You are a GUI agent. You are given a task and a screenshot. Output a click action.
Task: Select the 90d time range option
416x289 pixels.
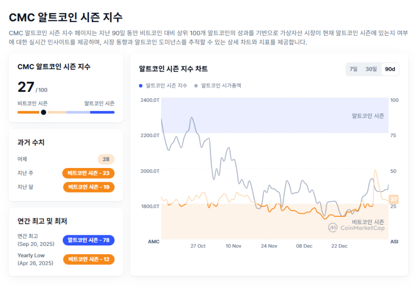[x=390, y=69]
